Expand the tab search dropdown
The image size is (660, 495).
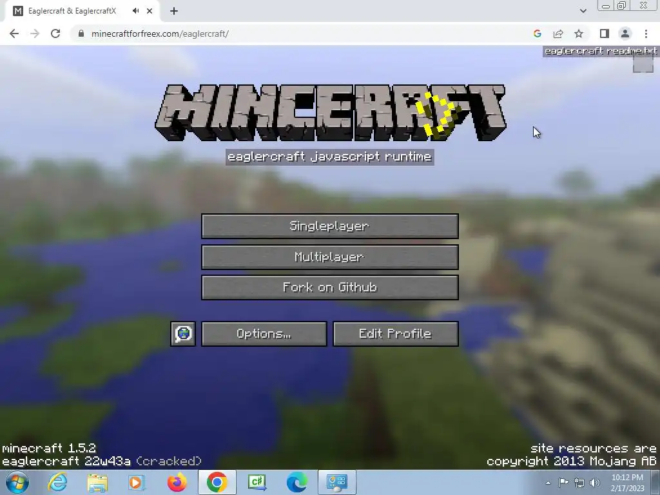[583, 11]
